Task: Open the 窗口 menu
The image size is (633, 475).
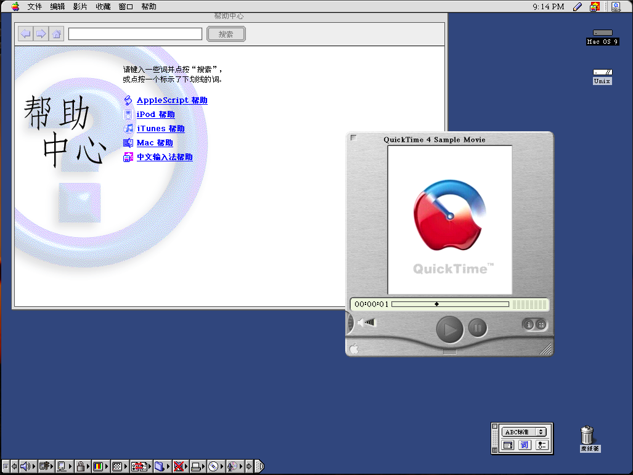Action: coord(126,6)
